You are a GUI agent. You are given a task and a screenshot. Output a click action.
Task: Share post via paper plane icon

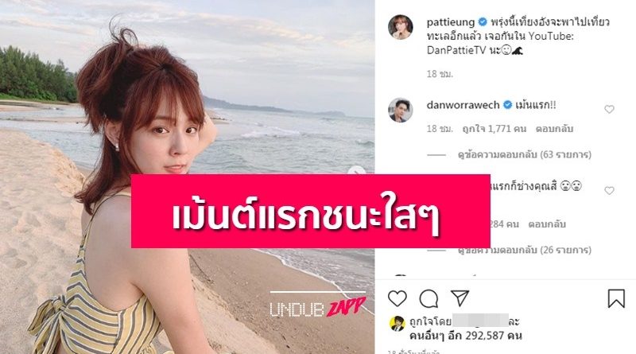click(x=460, y=298)
